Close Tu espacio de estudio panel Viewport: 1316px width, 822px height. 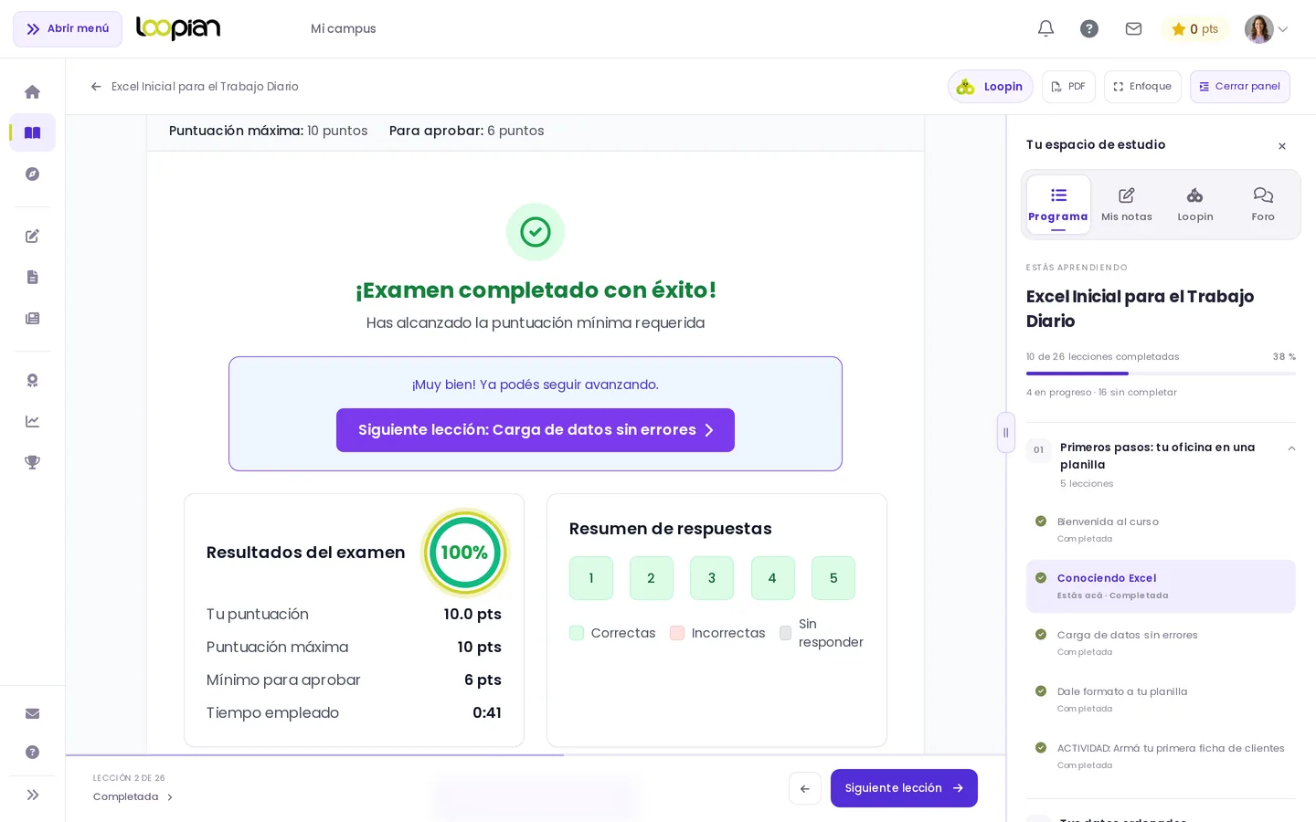1282,146
